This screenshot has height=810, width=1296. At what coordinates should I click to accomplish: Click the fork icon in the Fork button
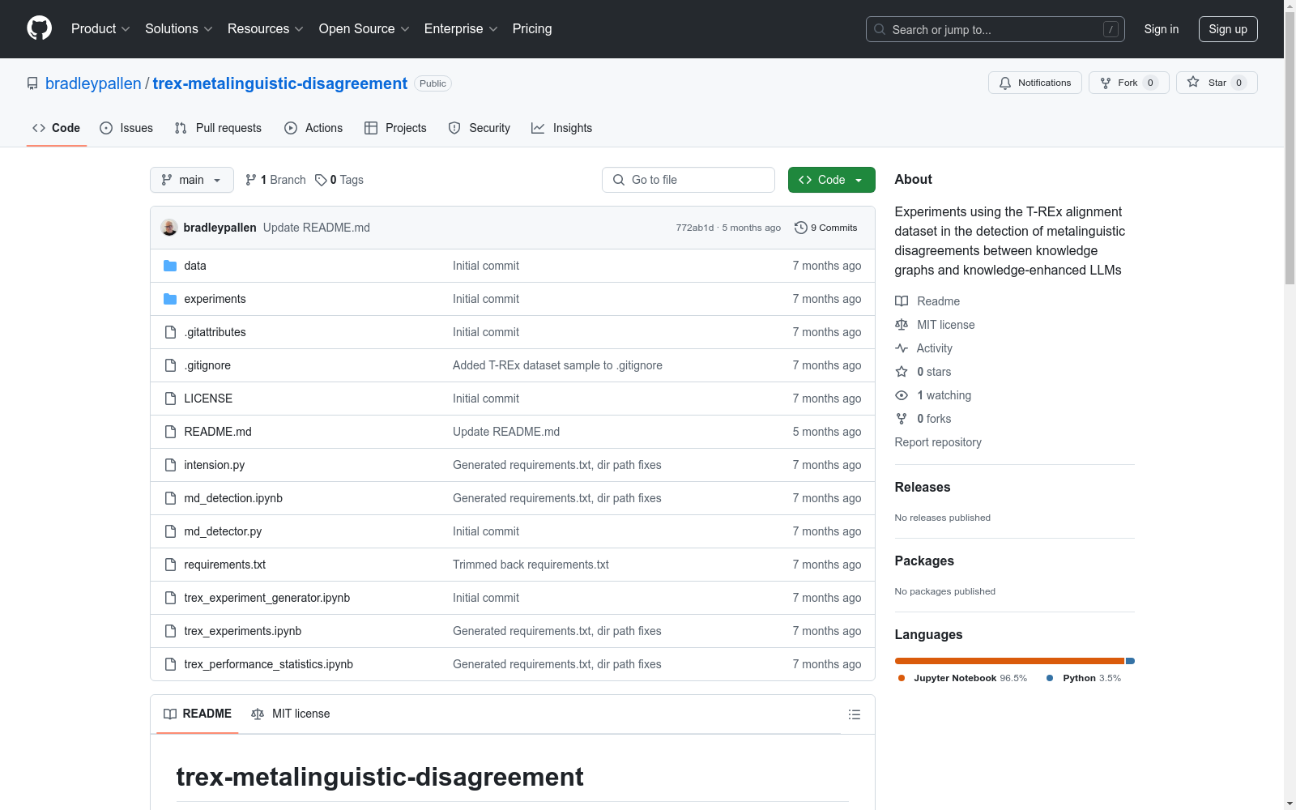[1106, 83]
